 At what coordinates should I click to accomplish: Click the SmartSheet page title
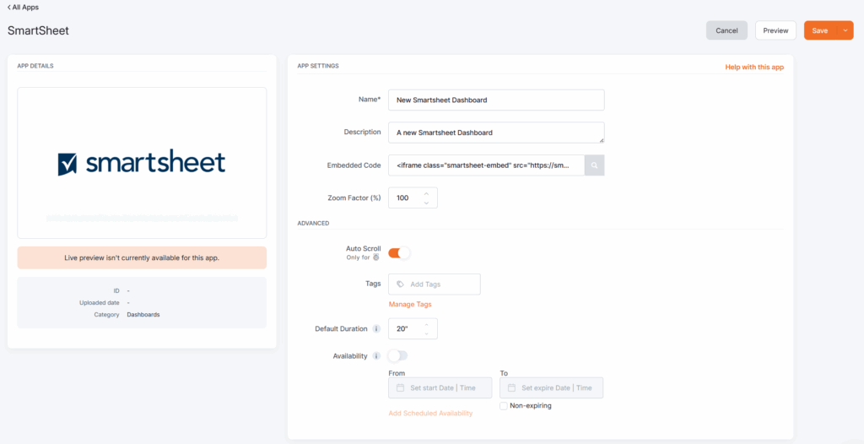[x=38, y=31]
